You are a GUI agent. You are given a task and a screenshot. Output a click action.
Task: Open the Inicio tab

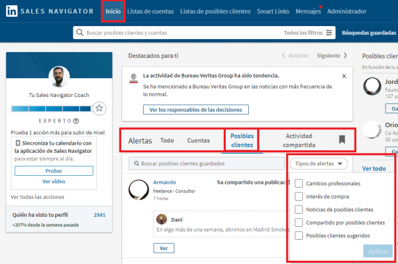113,11
